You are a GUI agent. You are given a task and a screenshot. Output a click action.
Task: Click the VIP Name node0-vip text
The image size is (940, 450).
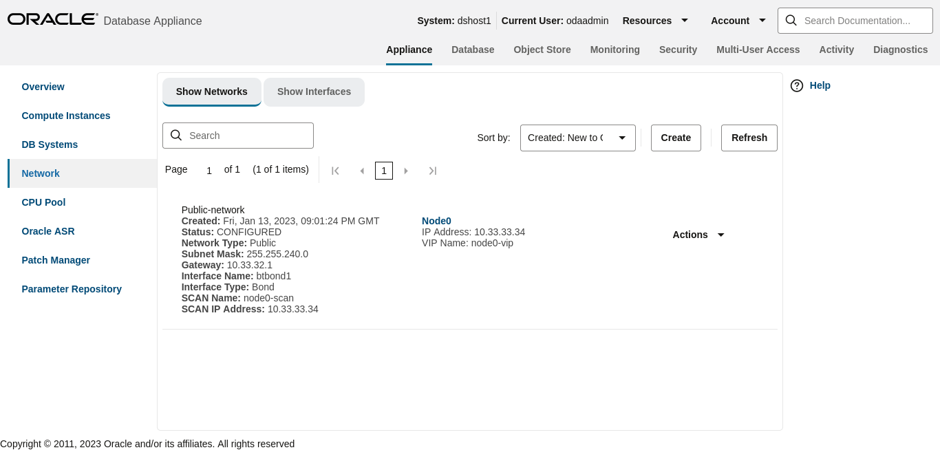click(x=467, y=243)
